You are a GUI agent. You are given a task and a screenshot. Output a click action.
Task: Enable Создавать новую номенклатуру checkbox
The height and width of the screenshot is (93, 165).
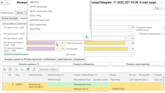coord(163,27)
